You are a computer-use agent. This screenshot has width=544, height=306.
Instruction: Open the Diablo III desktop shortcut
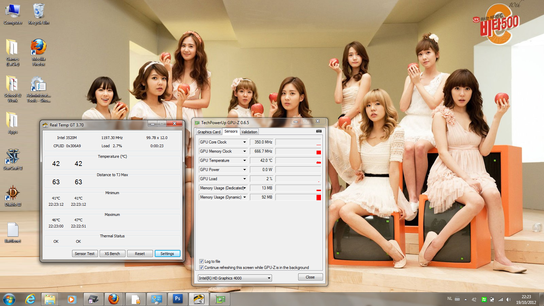(13, 194)
